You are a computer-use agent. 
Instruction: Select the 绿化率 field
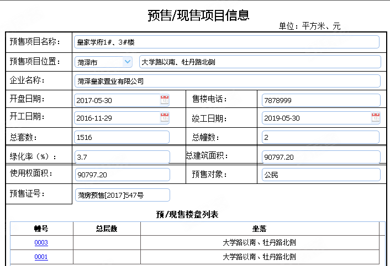[x=122, y=157]
